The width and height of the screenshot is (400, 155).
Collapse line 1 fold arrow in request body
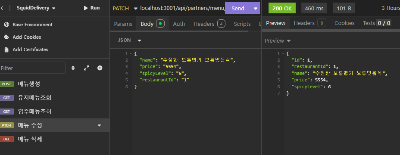pyautogui.click(x=131, y=54)
